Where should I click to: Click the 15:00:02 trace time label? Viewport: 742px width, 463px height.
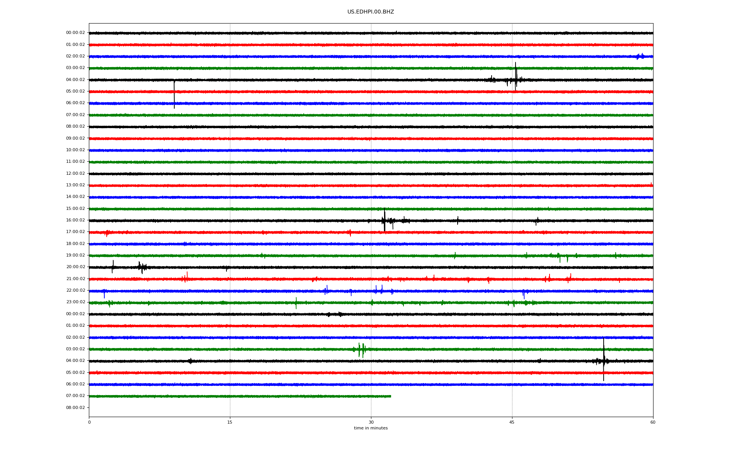pos(75,208)
